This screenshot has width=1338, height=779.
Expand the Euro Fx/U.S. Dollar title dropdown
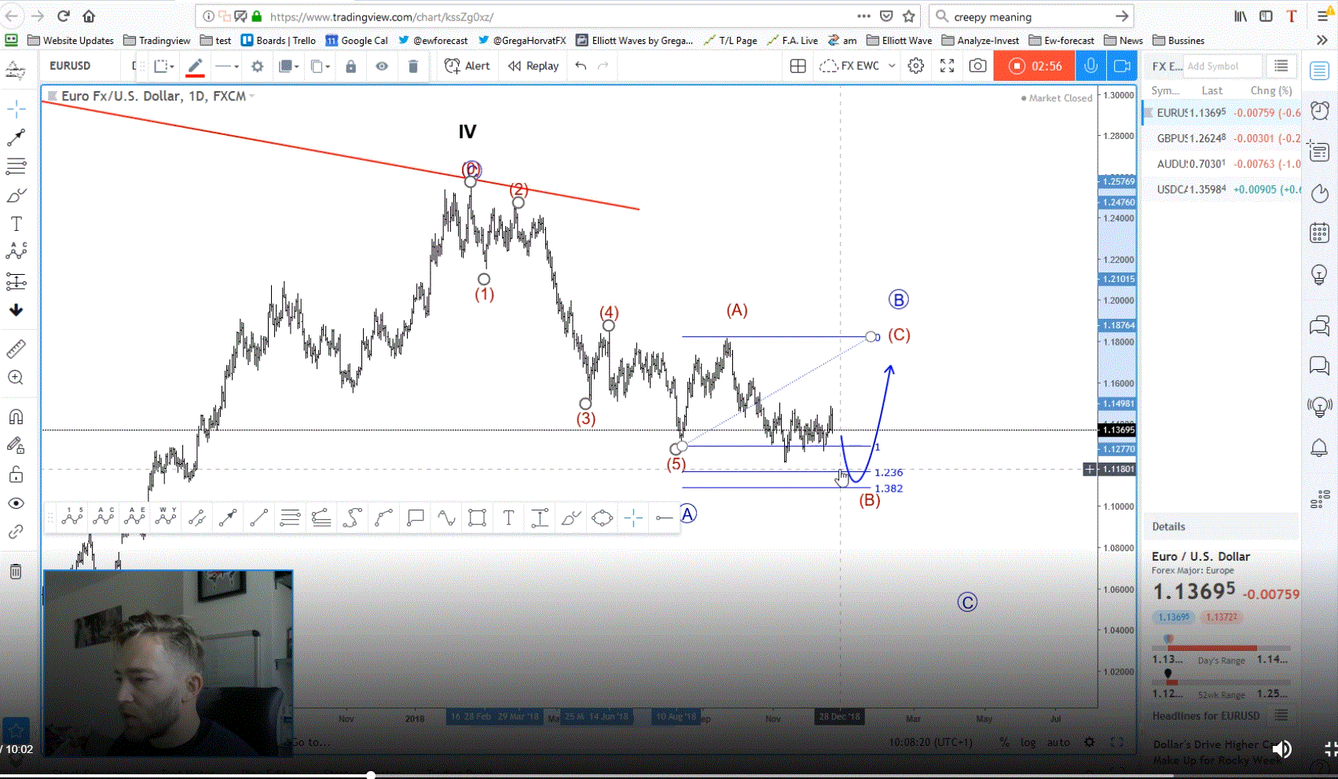pos(252,96)
